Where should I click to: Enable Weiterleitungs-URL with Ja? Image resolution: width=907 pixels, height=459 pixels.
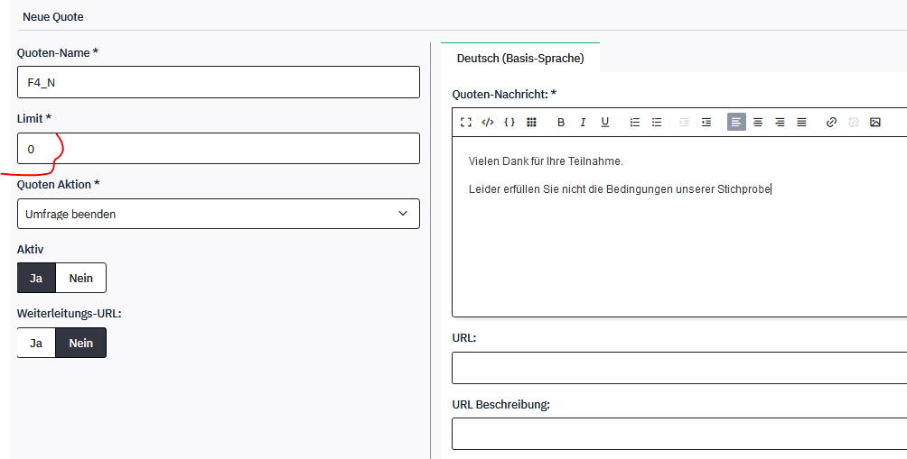(x=36, y=344)
